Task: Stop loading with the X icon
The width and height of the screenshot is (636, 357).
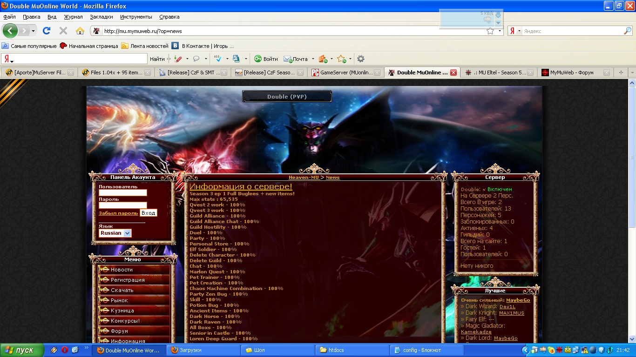Action: point(63,31)
